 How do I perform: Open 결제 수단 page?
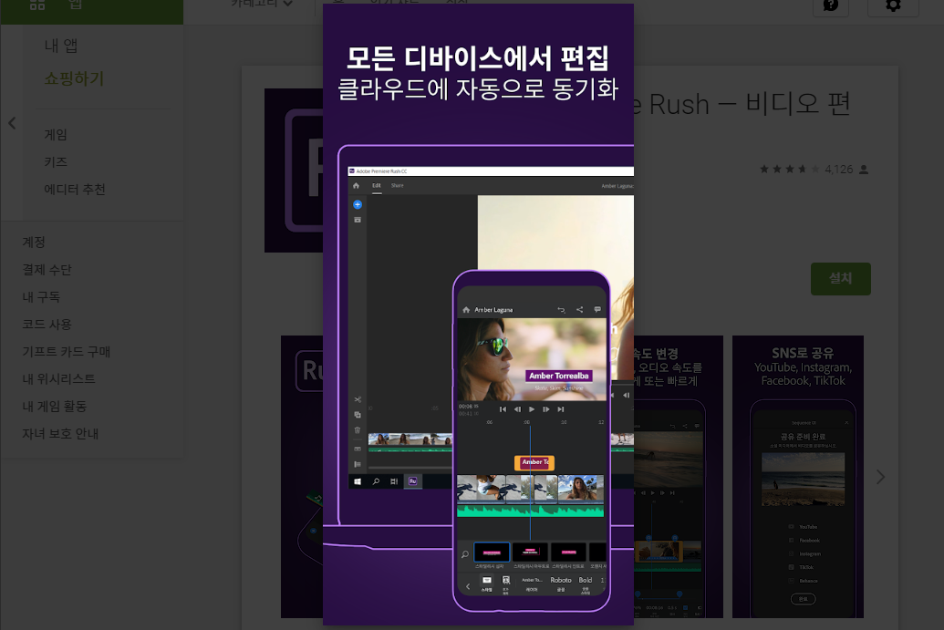tap(47, 270)
